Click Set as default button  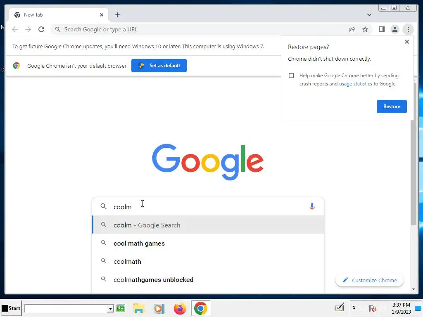159,66
